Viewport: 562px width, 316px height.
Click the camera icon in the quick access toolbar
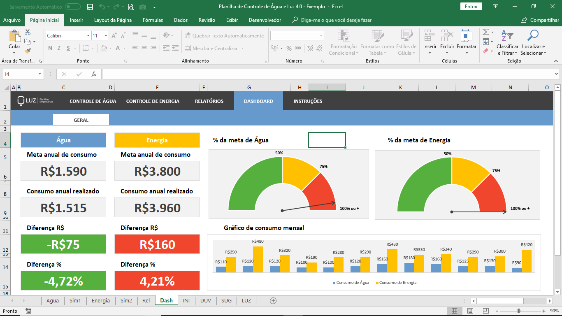click(x=143, y=7)
